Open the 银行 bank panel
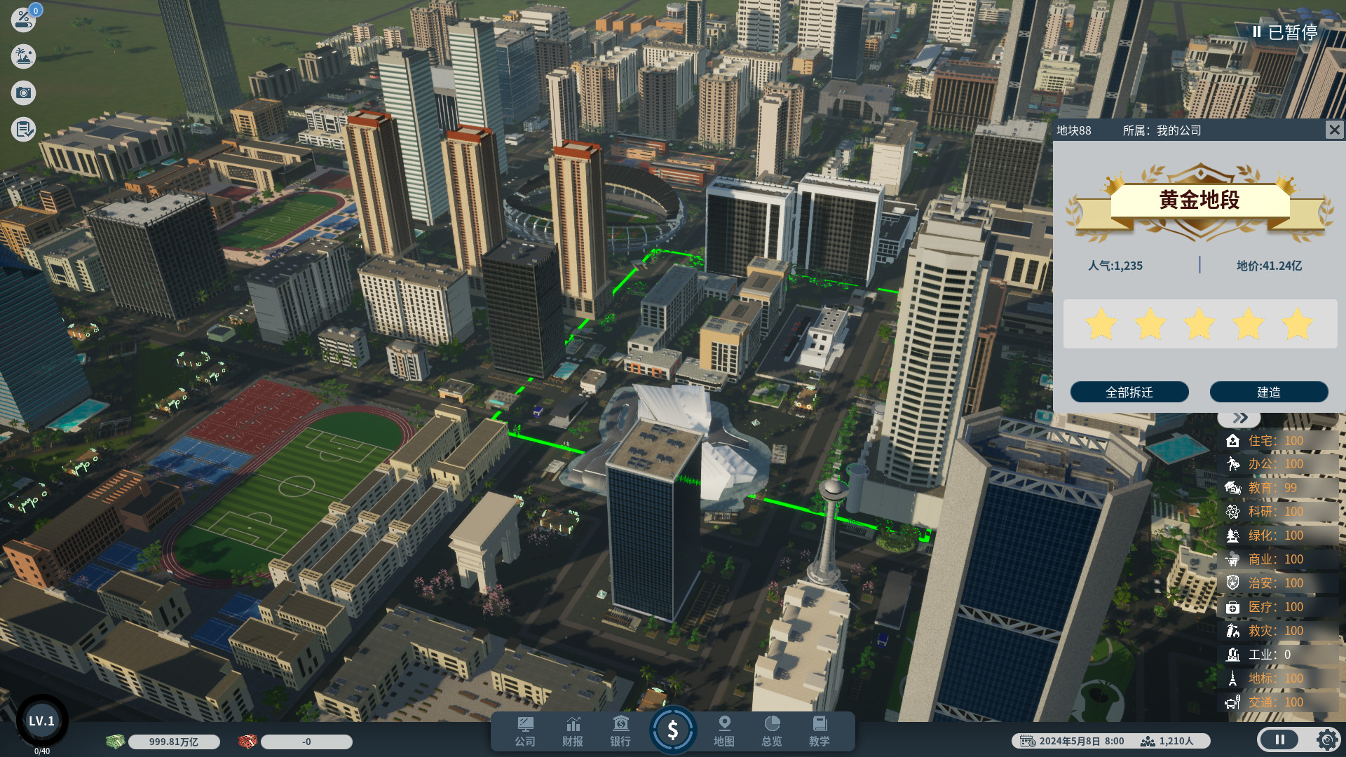 coord(620,731)
